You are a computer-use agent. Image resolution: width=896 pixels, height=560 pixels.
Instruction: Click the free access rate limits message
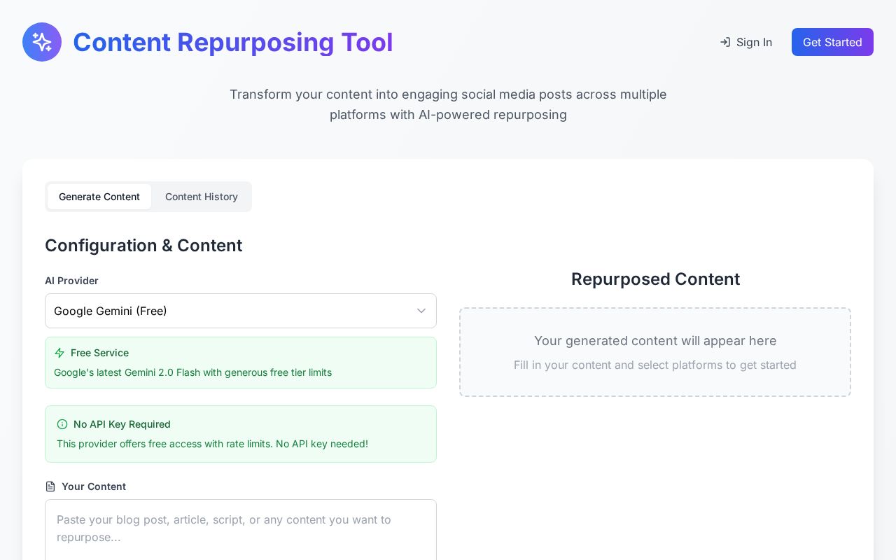[212, 444]
